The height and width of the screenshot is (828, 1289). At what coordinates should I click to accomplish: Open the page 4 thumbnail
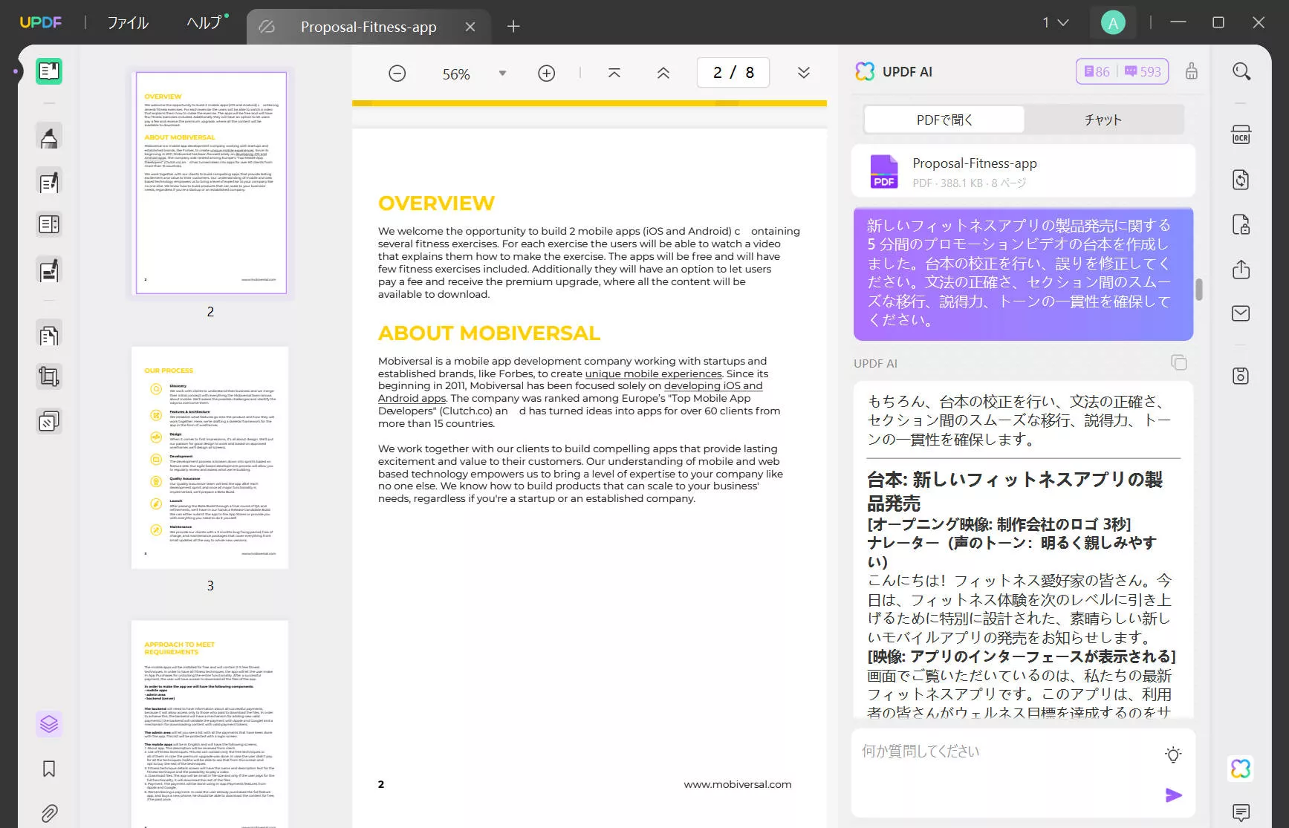pyautogui.click(x=210, y=724)
